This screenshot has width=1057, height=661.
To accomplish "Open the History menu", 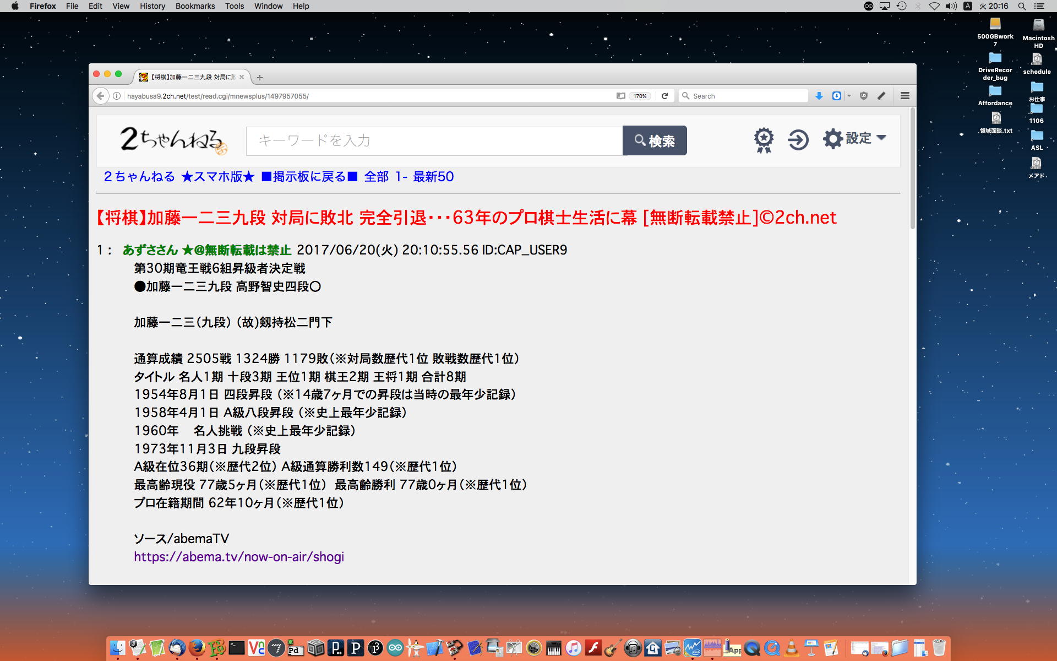I will pyautogui.click(x=152, y=6).
